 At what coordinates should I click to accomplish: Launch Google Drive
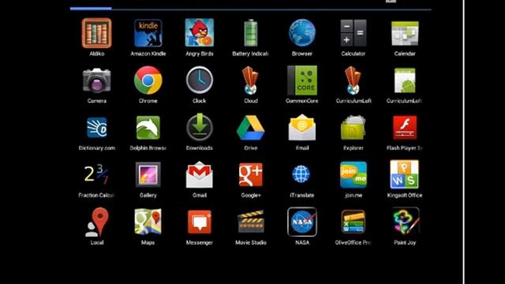click(251, 128)
